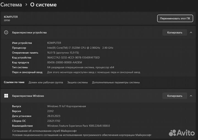Image resolution: width=198 pixels, height=140 pixels.
Task: Click the pen and touch input value text
Action: 94,72
